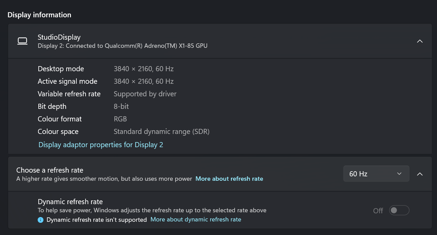The height and width of the screenshot is (235, 437).
Task: Open the More about refresh rate link
Action: tap(229, 179)
